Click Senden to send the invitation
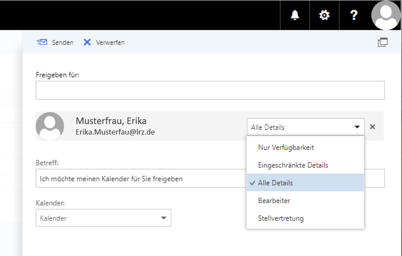This screenshot has height=256, width=402. click(x=55, y=43)
